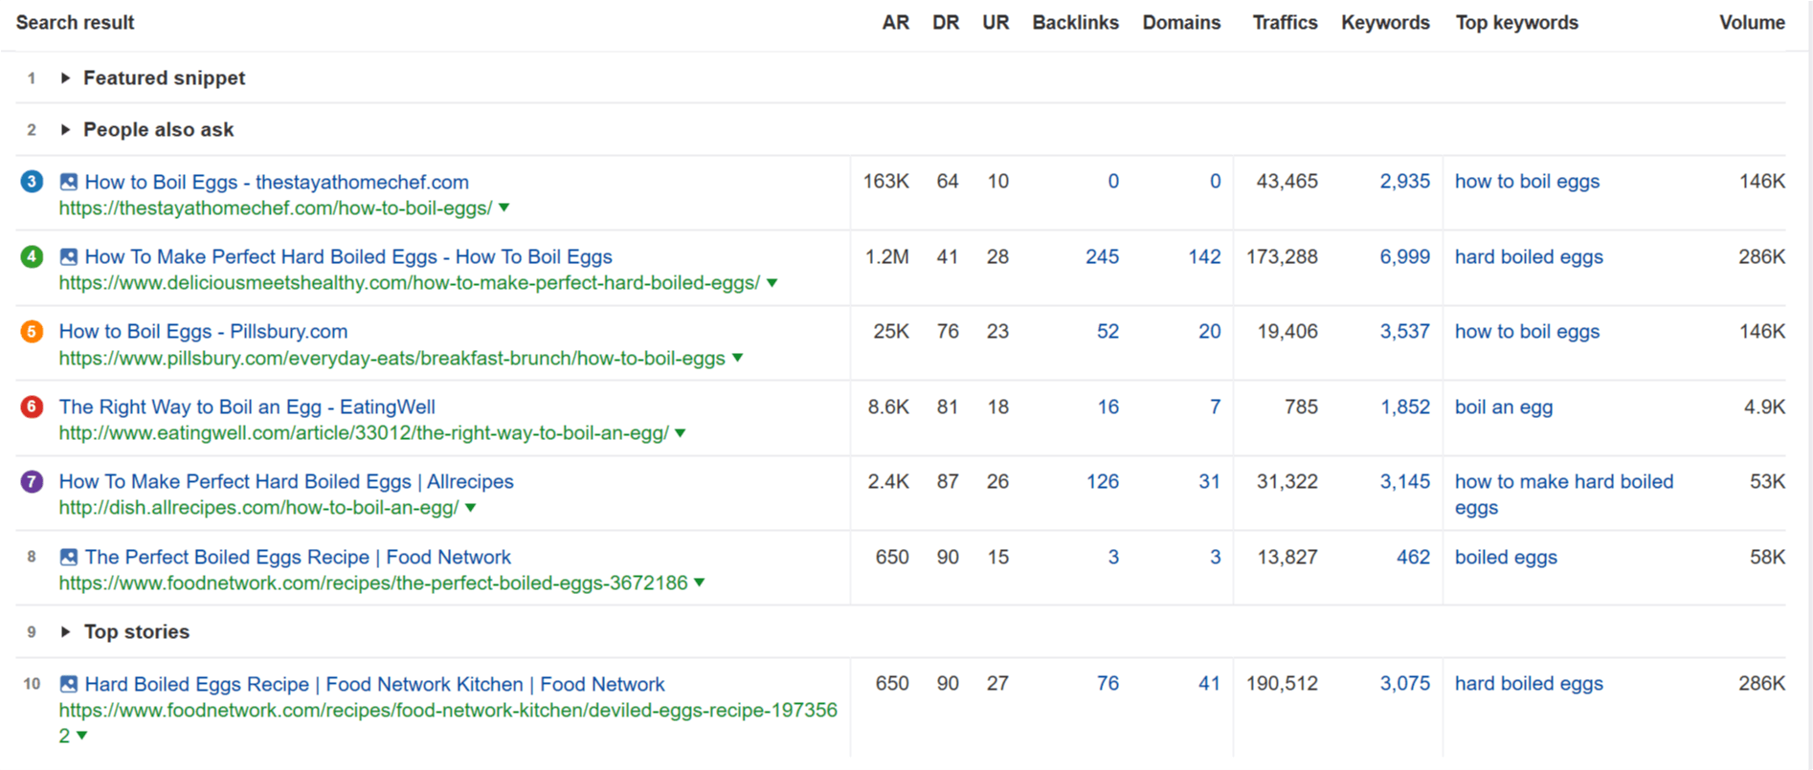This screenshot has width=1813, height=770.
Task: Click keywords count 3,537
Action: pyautogui.click(x=1404, y=331)
